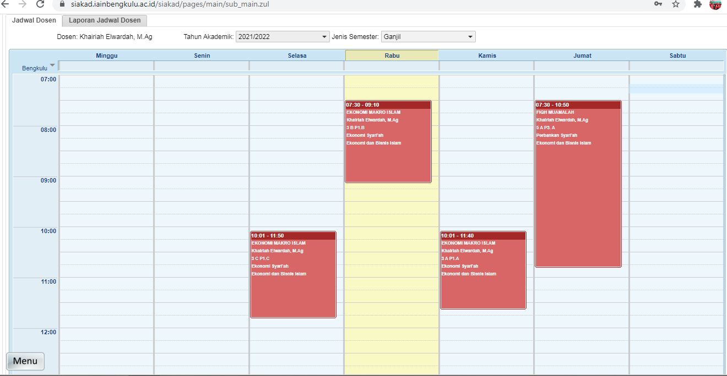
Task: Click the browser reload icon
Action: point(40,4)
